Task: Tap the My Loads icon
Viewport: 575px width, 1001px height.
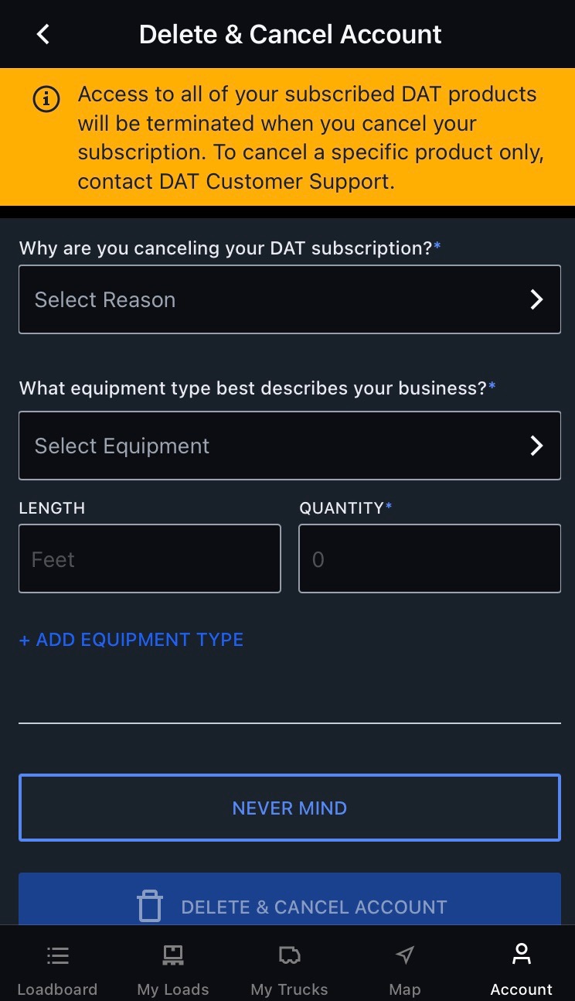Action: pyautogui.click(x=172, y=955)
